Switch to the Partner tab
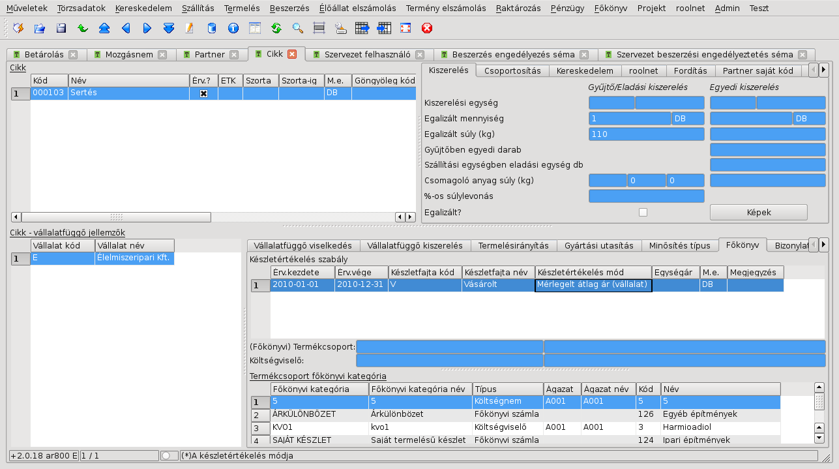Image resolution: width=839 pixels, height=469 pixels. pos(210,55)
